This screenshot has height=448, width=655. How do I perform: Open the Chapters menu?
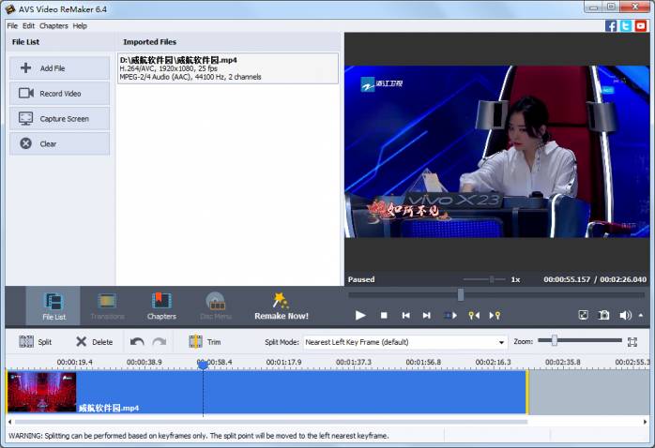[x=53, y=25]
